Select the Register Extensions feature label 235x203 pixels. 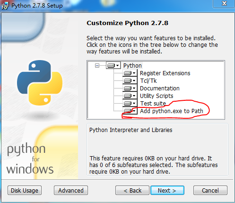pyautogui.click(x=165, y=73)
